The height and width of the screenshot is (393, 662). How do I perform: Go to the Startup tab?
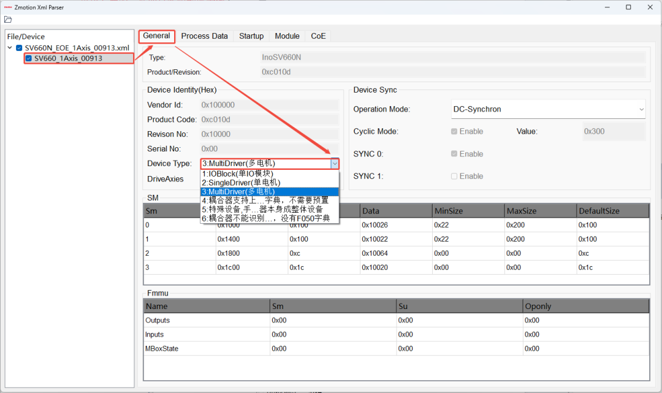point(251,36)
